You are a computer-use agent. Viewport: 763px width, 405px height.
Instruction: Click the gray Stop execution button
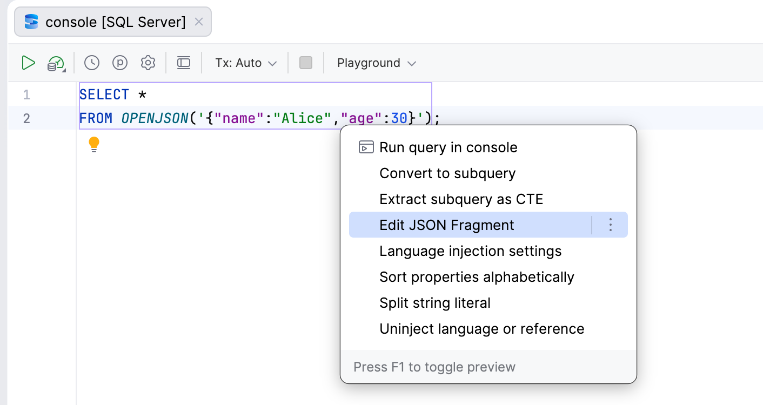306,63
